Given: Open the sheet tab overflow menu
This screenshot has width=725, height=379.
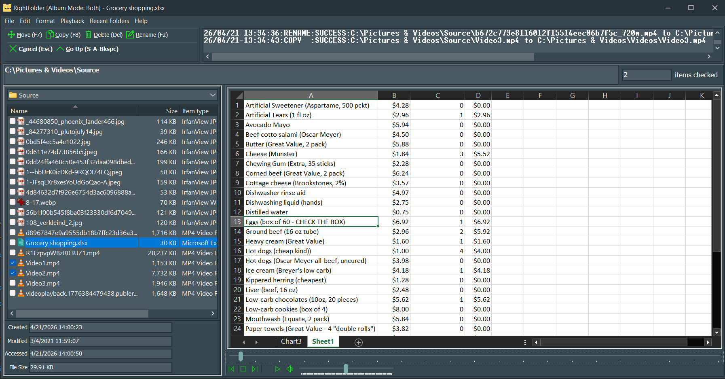Looking at the screenshot, I should coord(524,342).
